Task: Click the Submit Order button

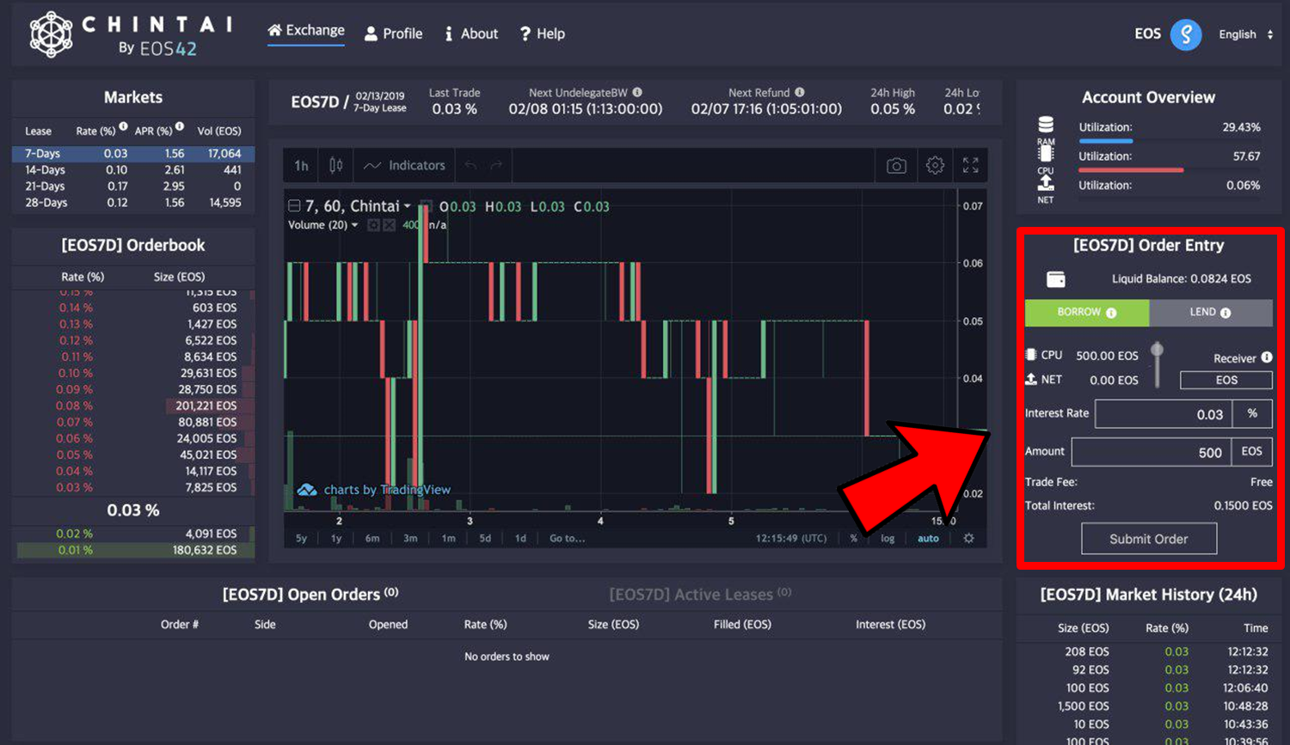Action: (1149, 539)
